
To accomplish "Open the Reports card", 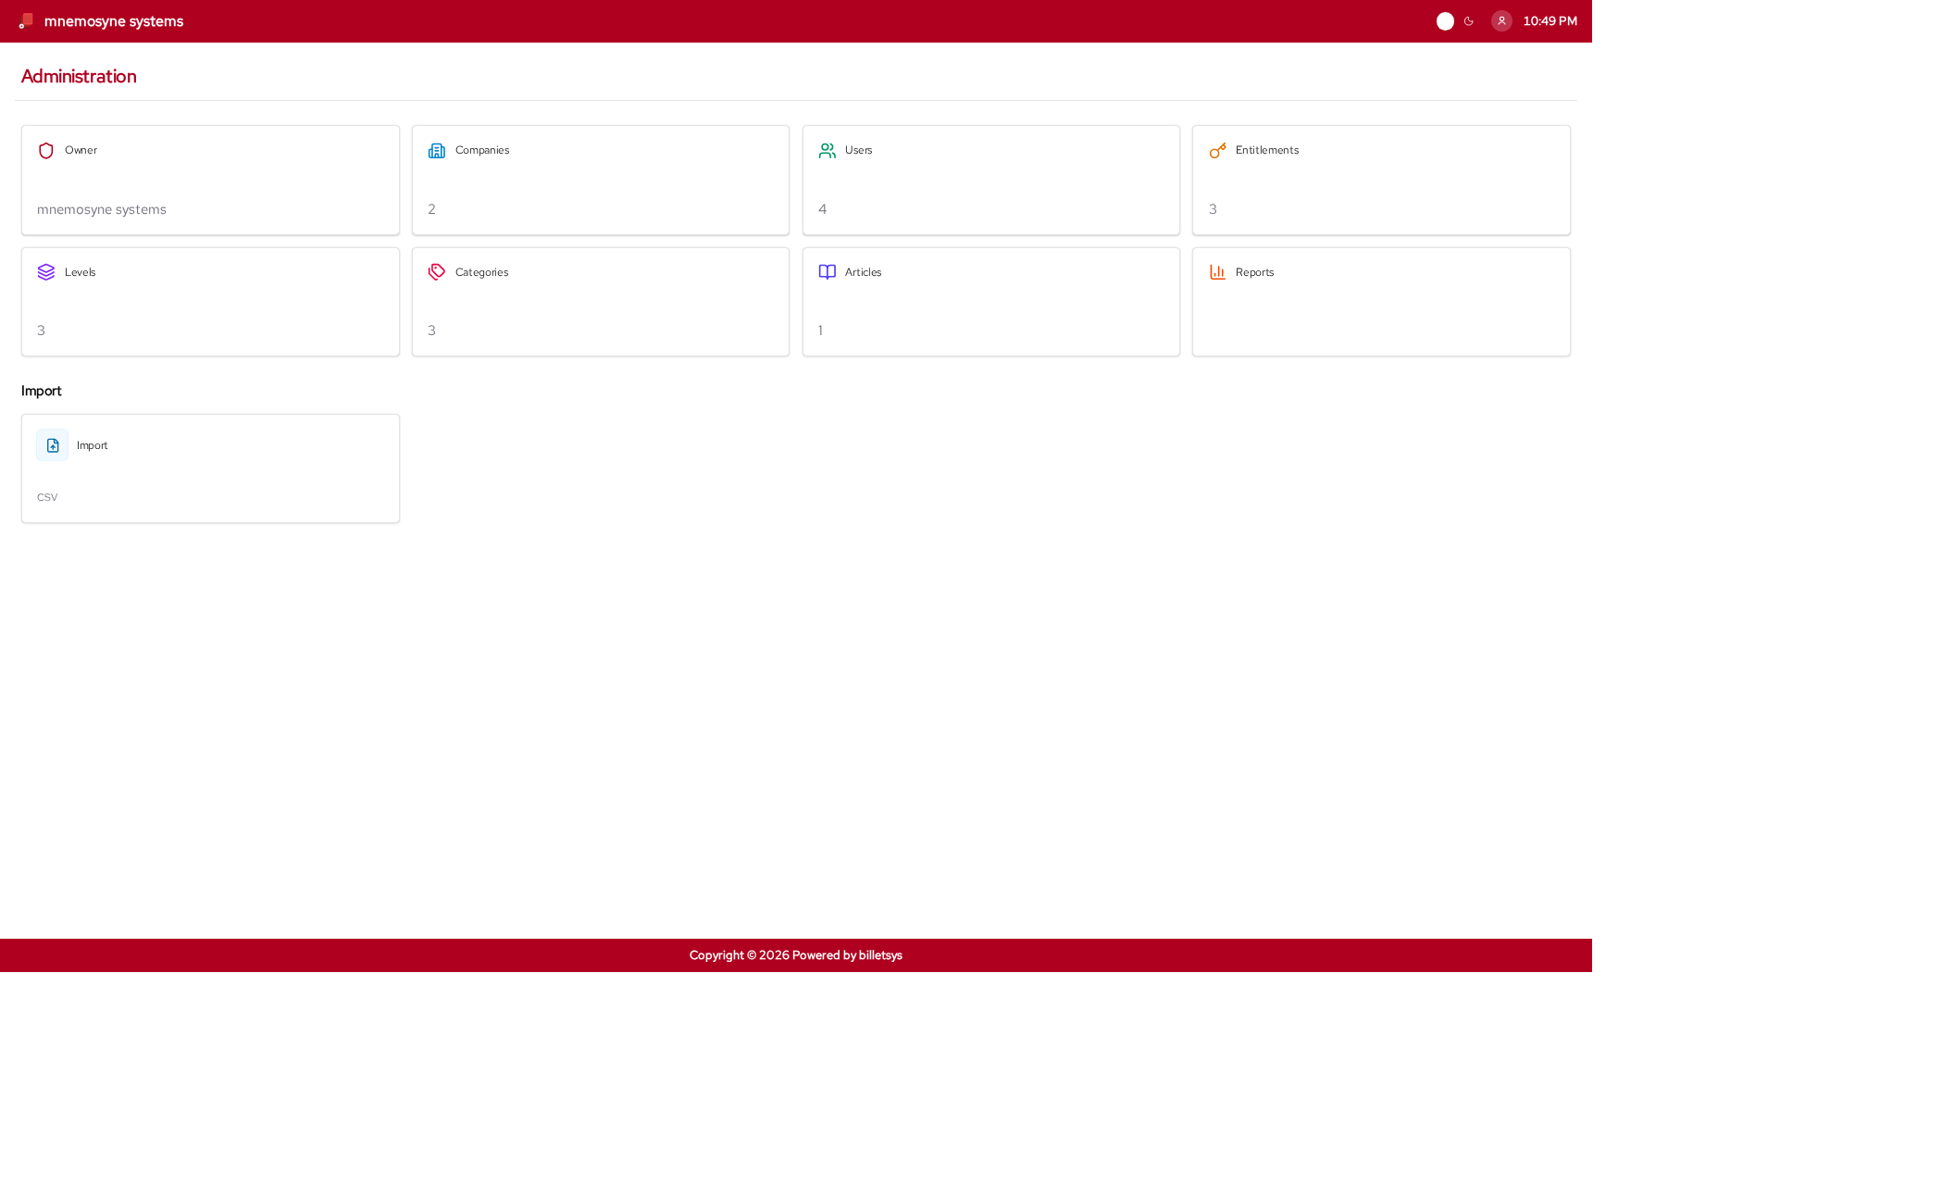I will click(x=1381, y=302).
